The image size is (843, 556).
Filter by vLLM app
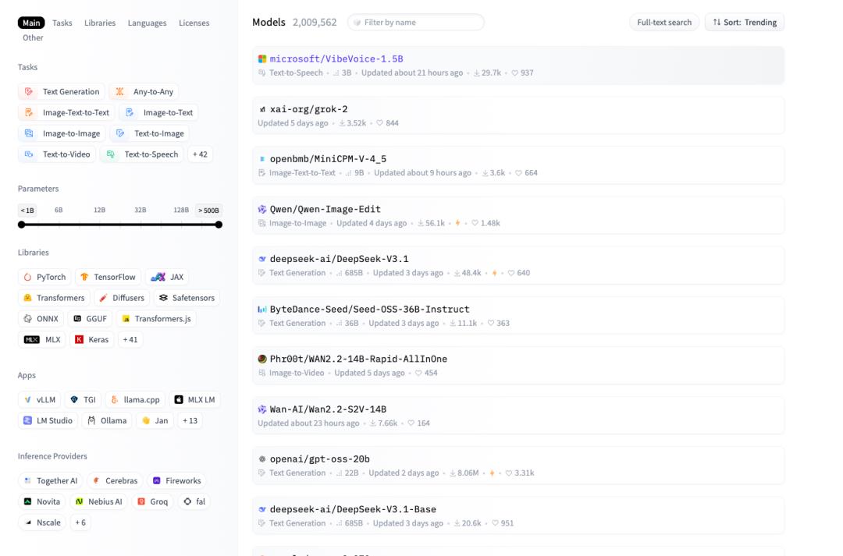click(40, 400)
